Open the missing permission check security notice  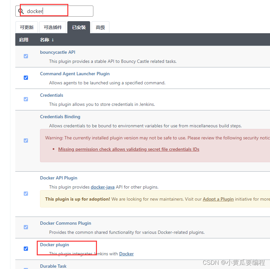pyautogui.click(x=128, y=149)
